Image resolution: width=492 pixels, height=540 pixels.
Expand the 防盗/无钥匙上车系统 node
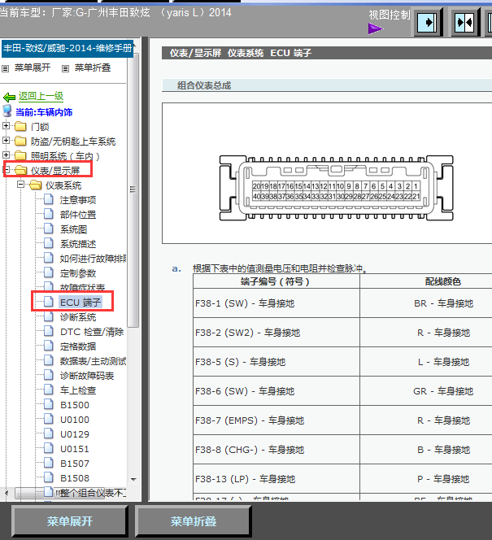[6, 140]
